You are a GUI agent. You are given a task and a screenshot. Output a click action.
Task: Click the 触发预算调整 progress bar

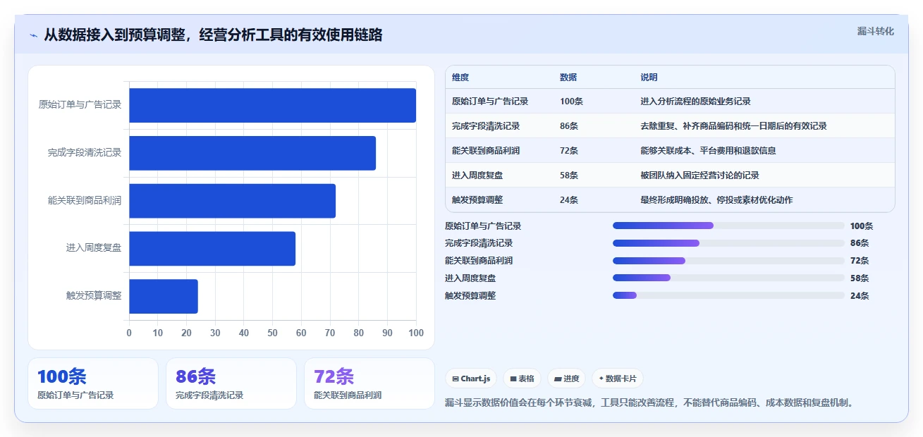coord(728,295)
